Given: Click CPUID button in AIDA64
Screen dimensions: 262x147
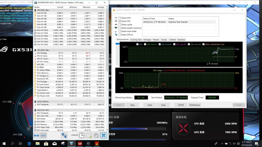Looking at the screenshot, I should 181,105.
